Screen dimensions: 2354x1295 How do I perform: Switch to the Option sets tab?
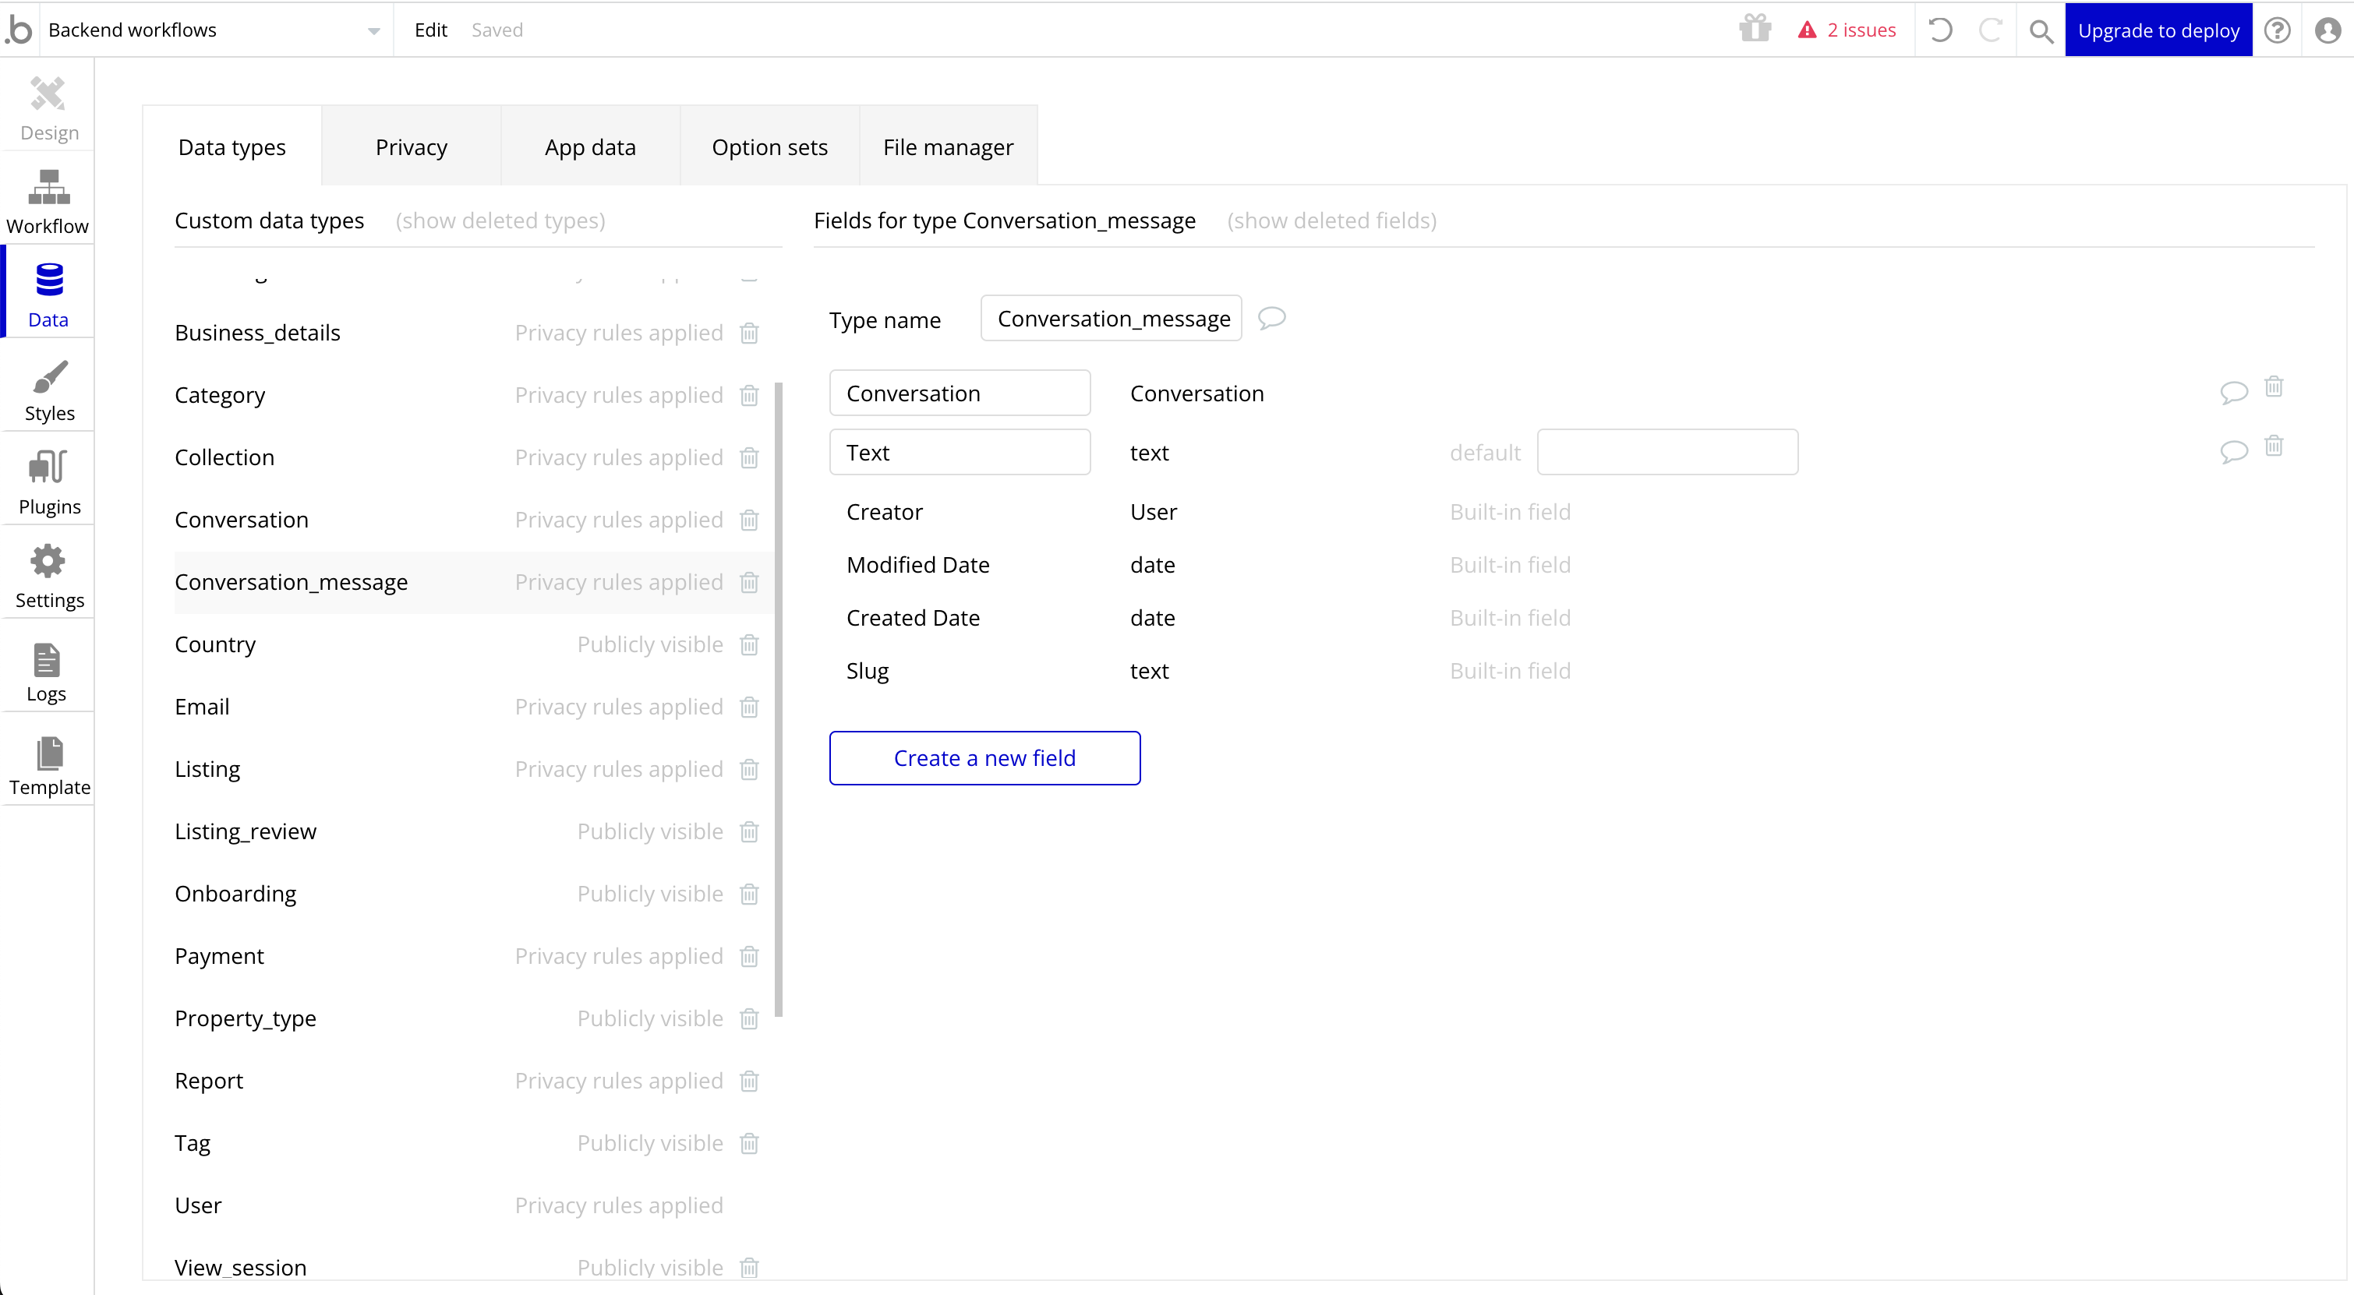[769, 147]
